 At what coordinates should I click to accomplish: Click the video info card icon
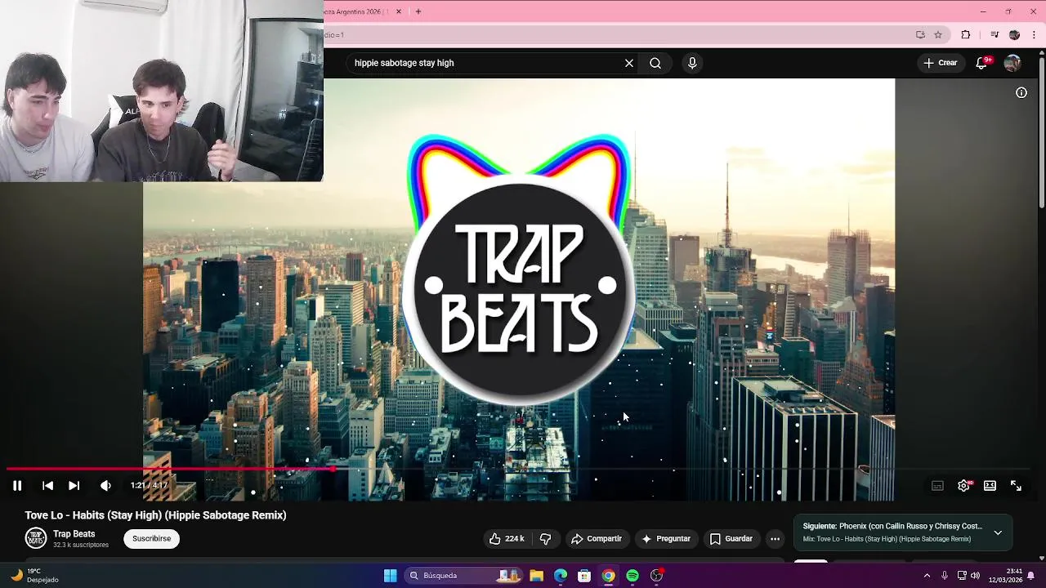point(1021,93)
